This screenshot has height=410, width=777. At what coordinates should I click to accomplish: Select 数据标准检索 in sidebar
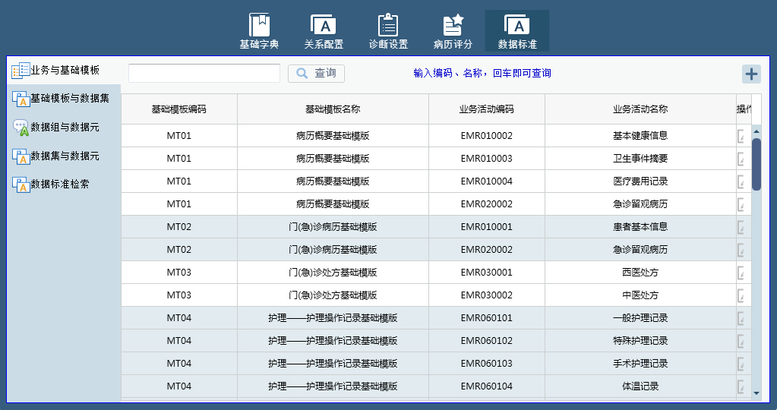click(x=64, y=184)
